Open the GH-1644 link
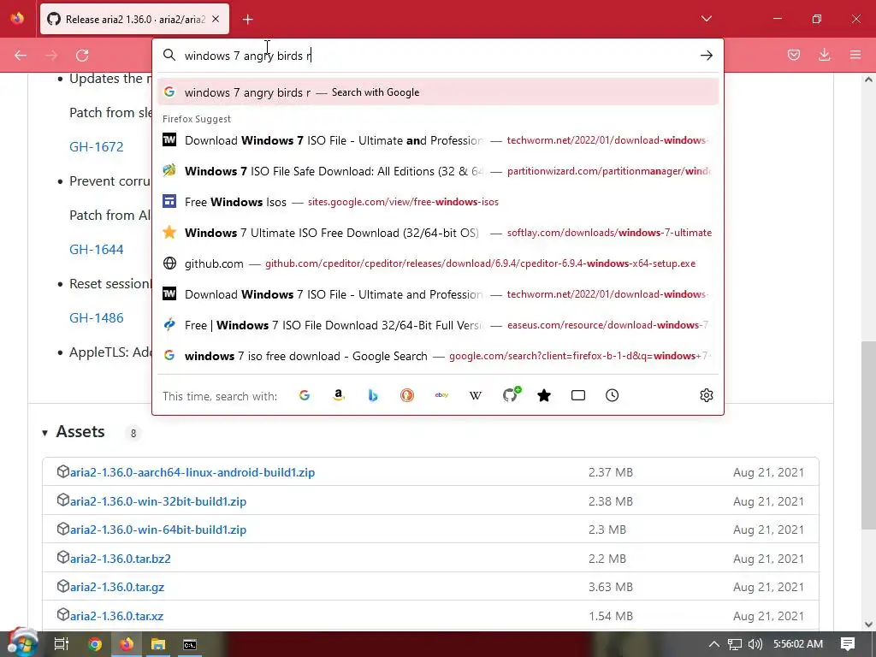Screen dimensions: 876x657 96,250
